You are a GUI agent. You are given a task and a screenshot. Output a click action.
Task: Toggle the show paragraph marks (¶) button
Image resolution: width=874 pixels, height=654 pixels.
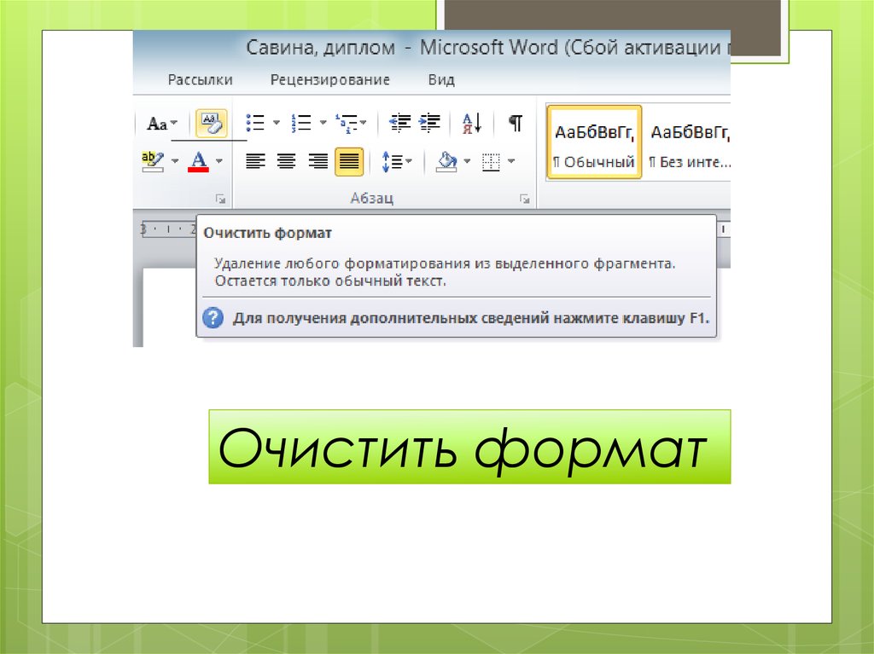click(516, 123)
